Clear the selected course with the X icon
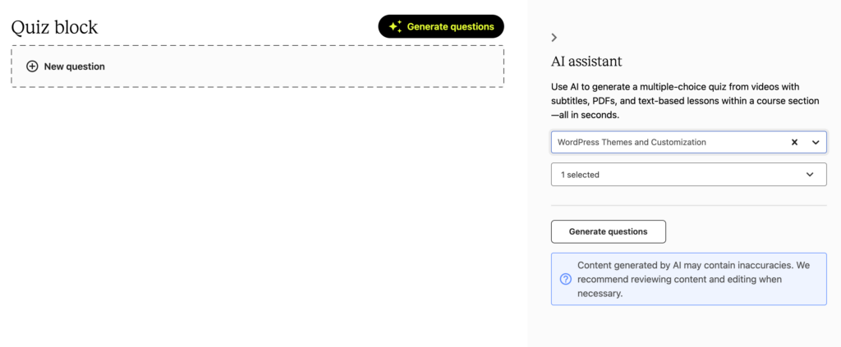Screen dimensions: 841x347 point(795,143)
